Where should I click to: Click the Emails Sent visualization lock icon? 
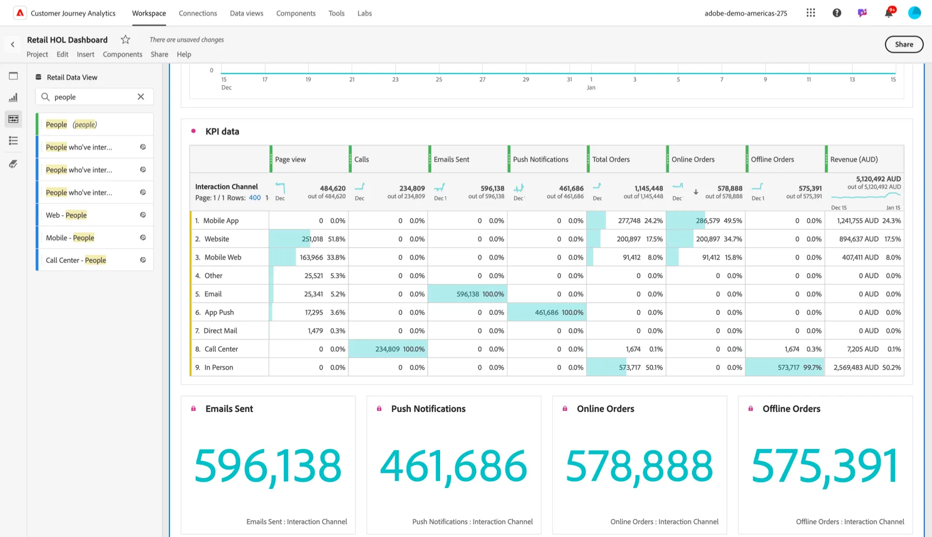pyautogui.click(x=194, y=409)
